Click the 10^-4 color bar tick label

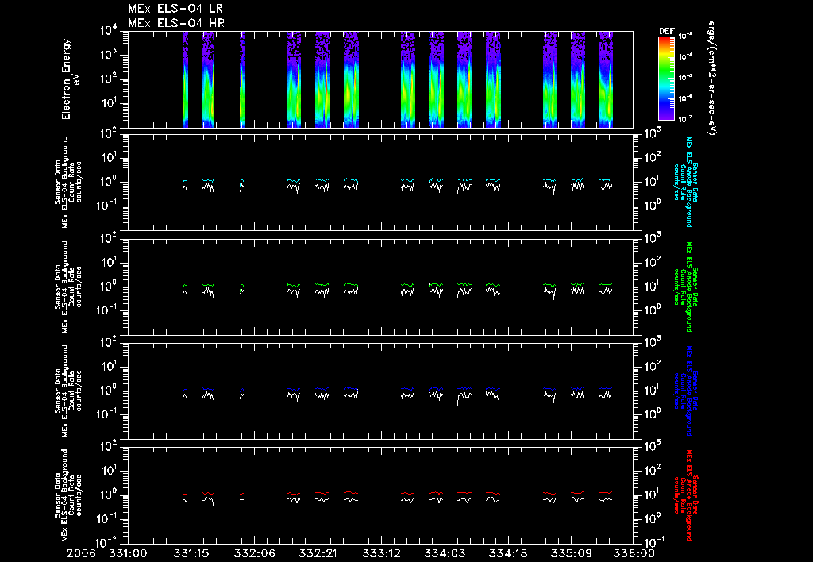pos(685,56)
